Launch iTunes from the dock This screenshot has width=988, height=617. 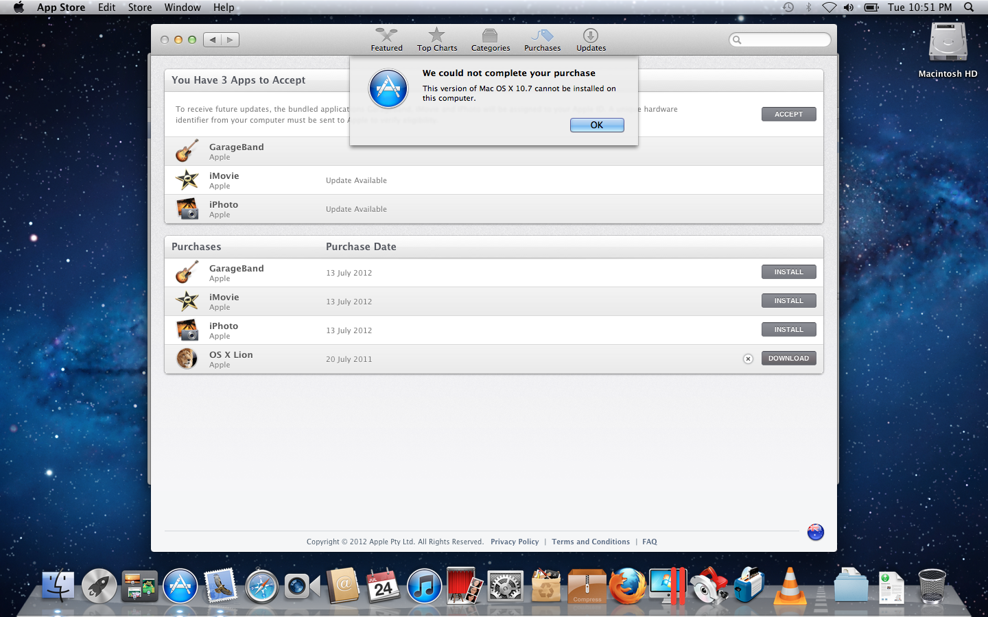pyautogui.click(x=424, y=587)
